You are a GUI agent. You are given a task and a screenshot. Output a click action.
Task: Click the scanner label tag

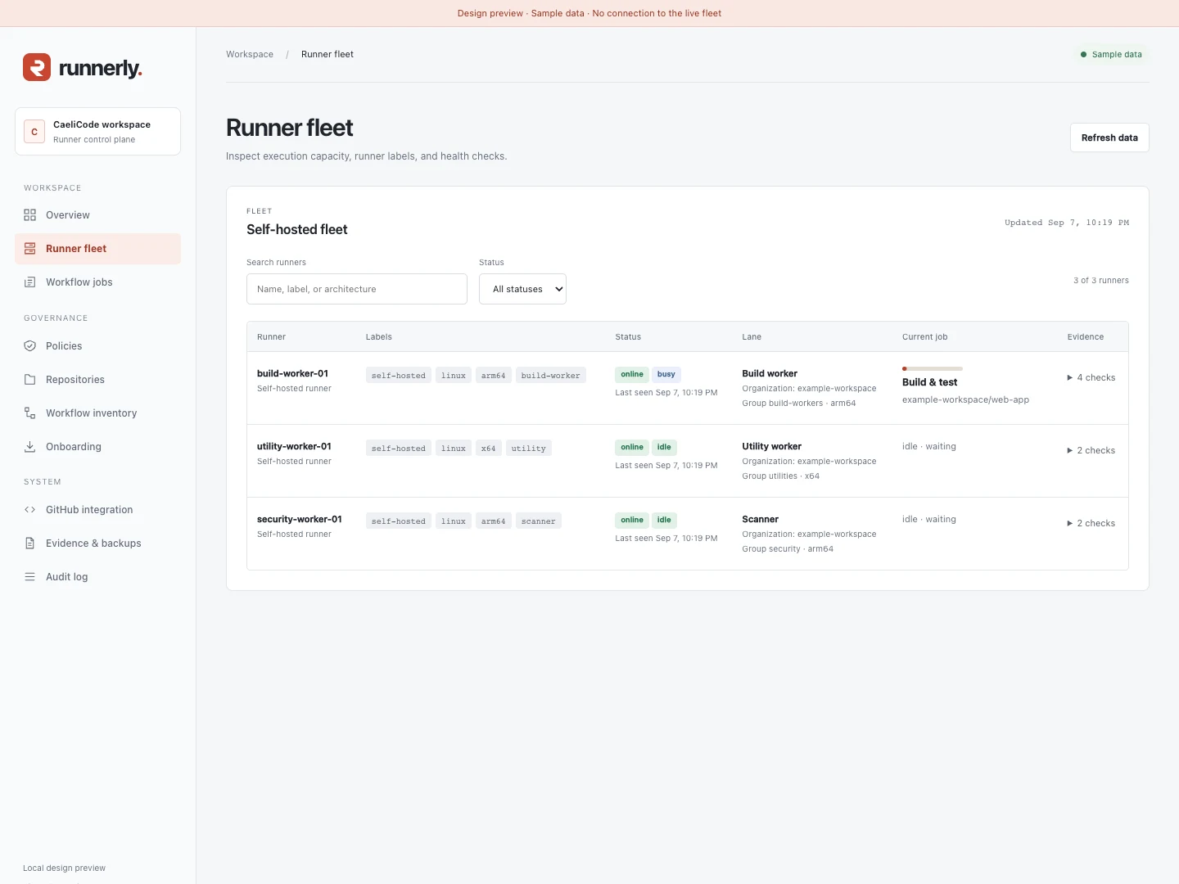pyautogui.click(x=539, y=521)
